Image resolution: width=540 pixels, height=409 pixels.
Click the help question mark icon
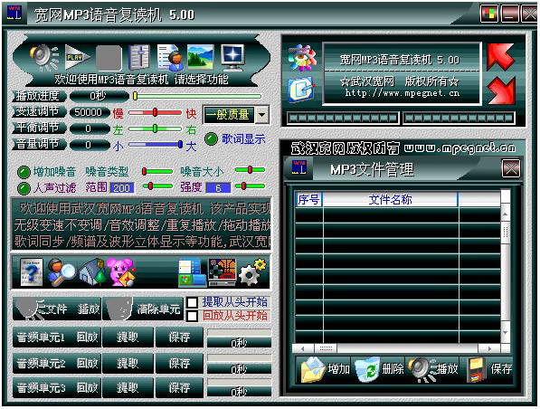[x=32, y=272]
